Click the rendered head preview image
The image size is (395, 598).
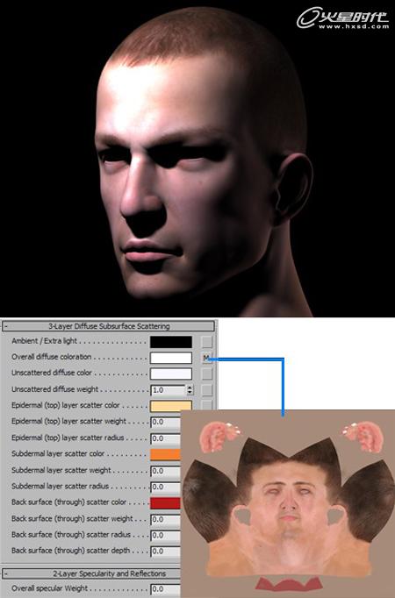click(x=197, y=159)
